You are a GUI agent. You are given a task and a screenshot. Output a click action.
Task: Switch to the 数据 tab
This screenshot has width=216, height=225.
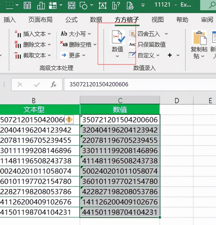[96, 20]
